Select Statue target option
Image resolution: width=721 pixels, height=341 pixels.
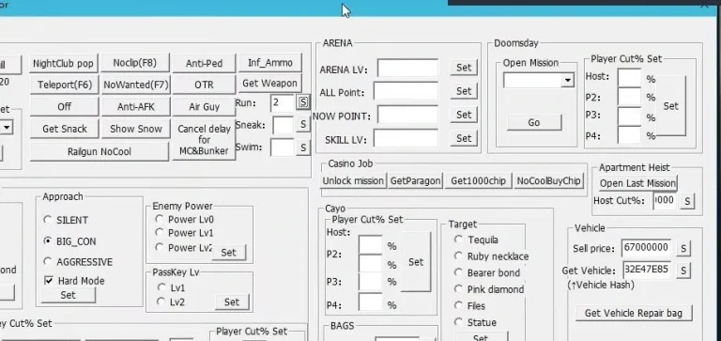point(458,322)
